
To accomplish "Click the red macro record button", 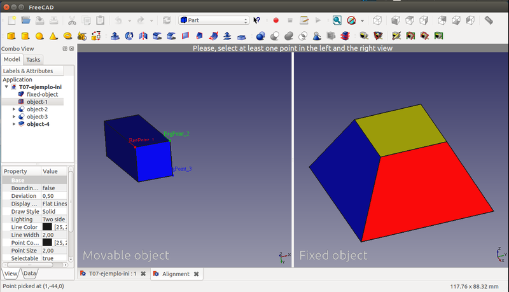I will point(276,20).
